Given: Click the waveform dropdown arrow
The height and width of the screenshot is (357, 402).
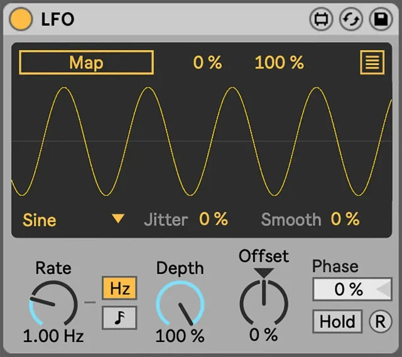Looking at the screenshot, I should pos(118,219).
